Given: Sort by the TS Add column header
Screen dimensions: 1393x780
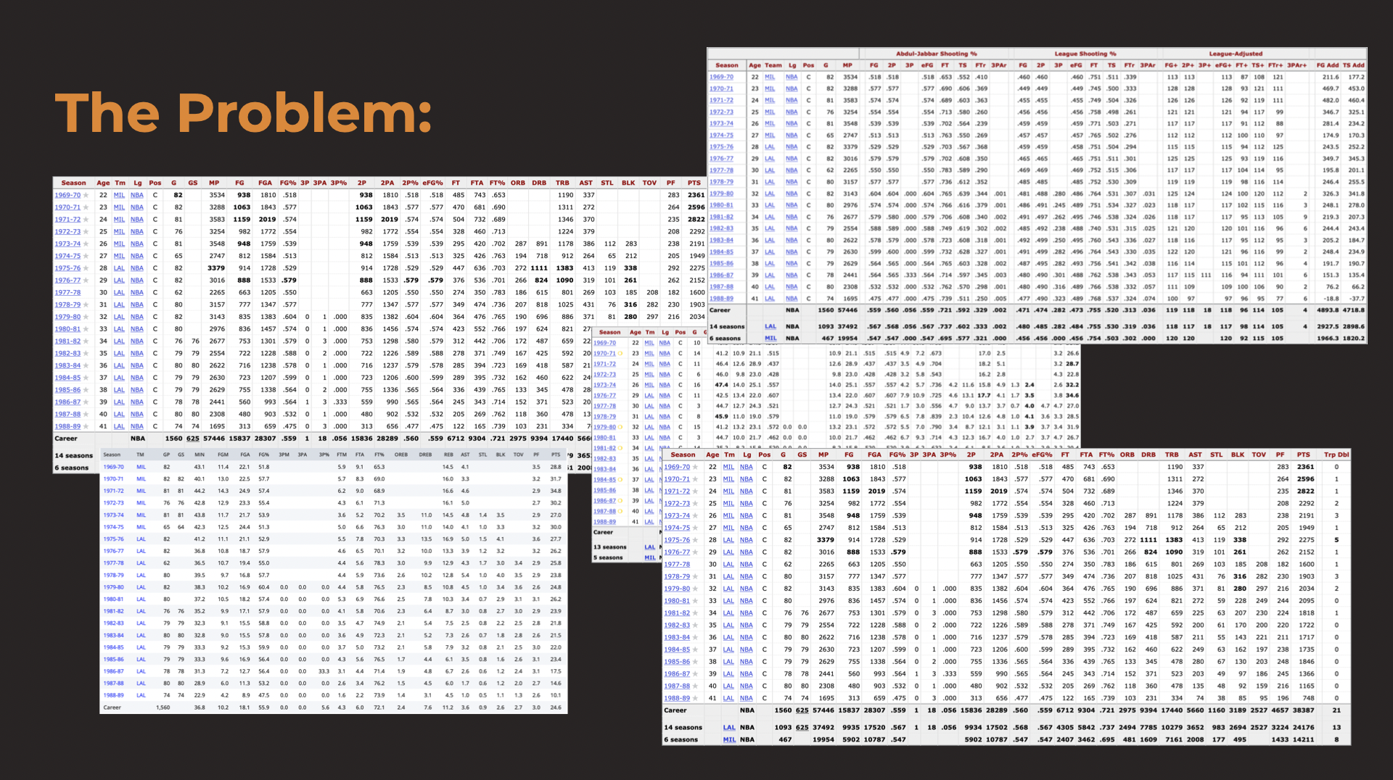Looking at the screenshot, I should (1354, 65).
